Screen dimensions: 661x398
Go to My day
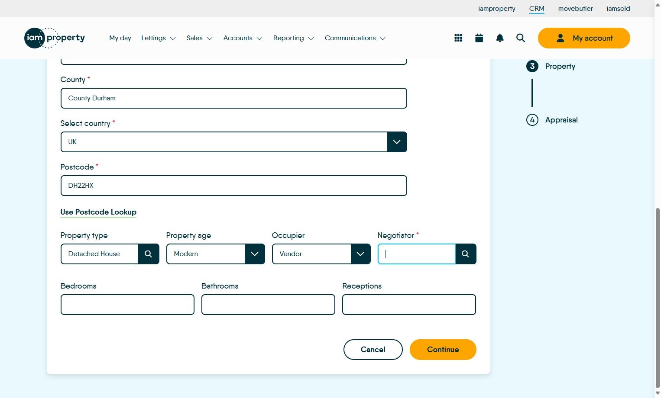point(120,38)
